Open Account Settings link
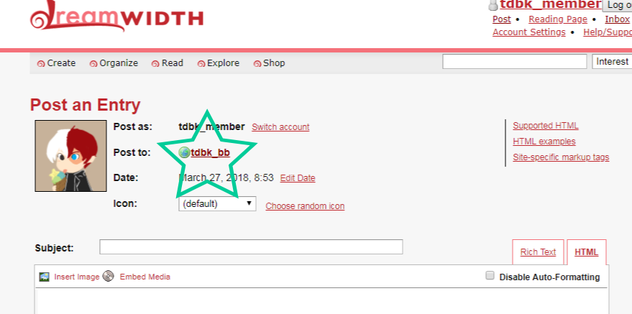Viewport: 632px width, 314px height. coord(528,32)
